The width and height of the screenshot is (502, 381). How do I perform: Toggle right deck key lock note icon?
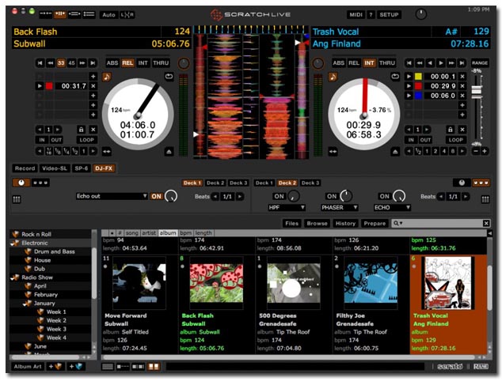click(x=333, y=77)
